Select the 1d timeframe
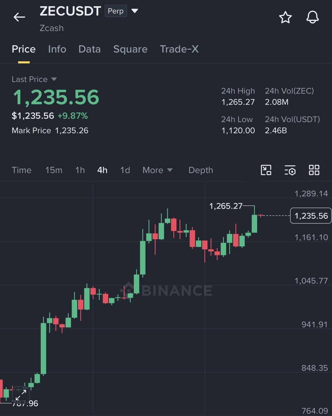Viewport: 332px width, 416px height. tap(125, 170)
